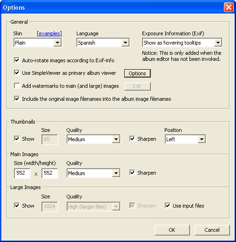Screen dimensions: 236x242
Task: Open the Skin dropdown showing Plain
Action: [38, 43]
